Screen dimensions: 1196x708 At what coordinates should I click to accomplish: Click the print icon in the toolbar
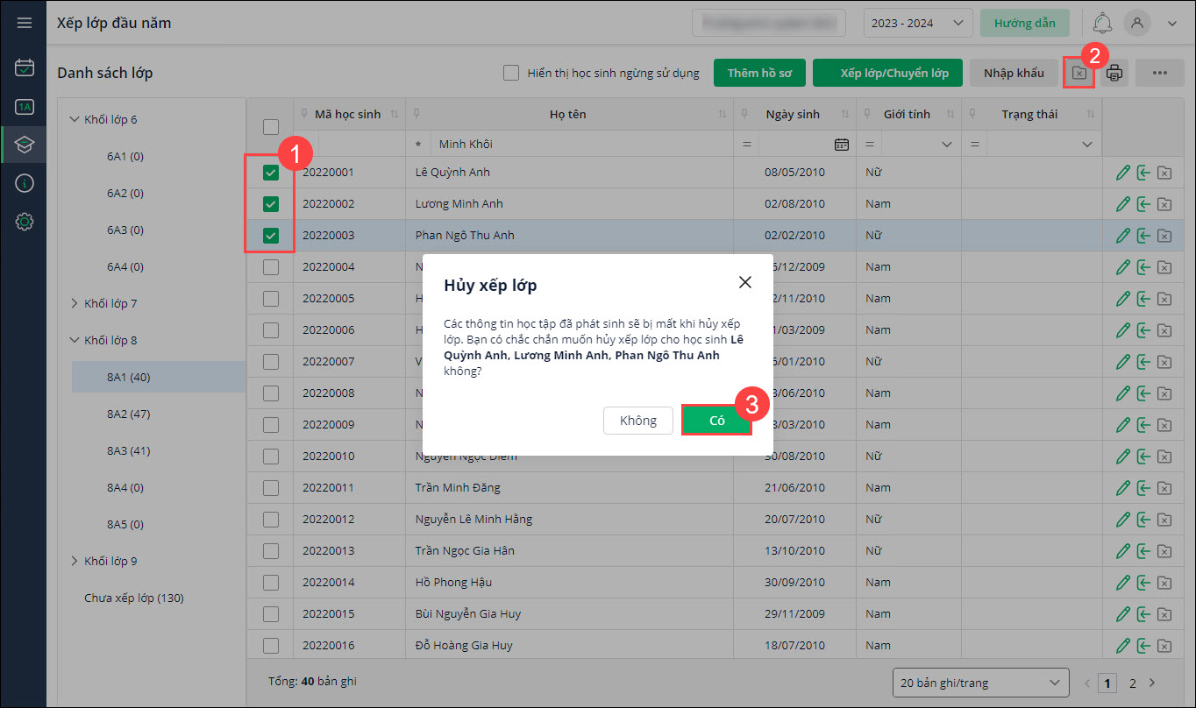1114,74
